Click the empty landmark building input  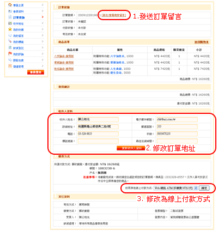[x=98, y=141]
